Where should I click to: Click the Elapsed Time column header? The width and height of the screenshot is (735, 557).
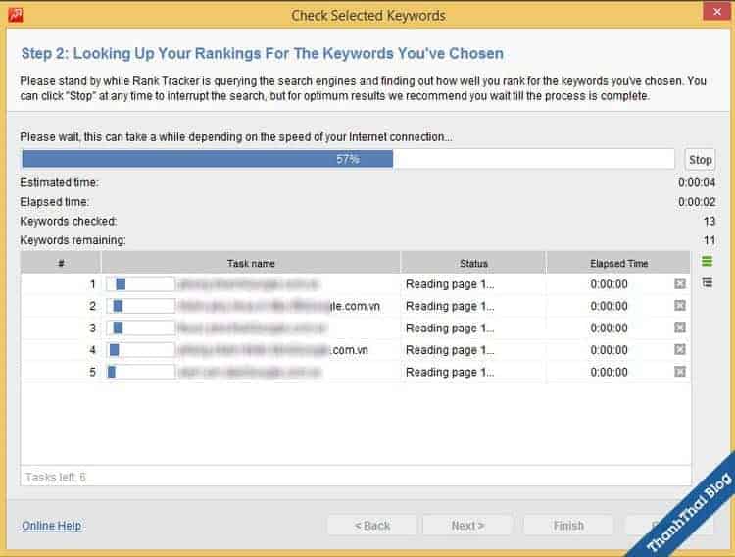(618, 263)
